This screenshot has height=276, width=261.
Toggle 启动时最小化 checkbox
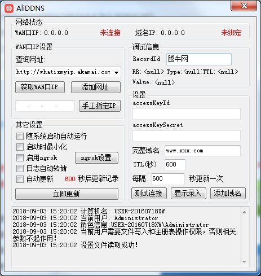(x=20, y=147)
